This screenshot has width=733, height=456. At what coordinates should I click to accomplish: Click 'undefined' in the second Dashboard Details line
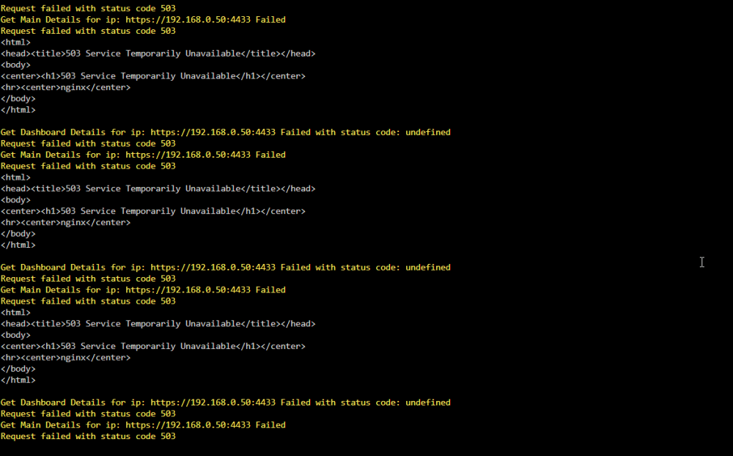coord(428,268)
